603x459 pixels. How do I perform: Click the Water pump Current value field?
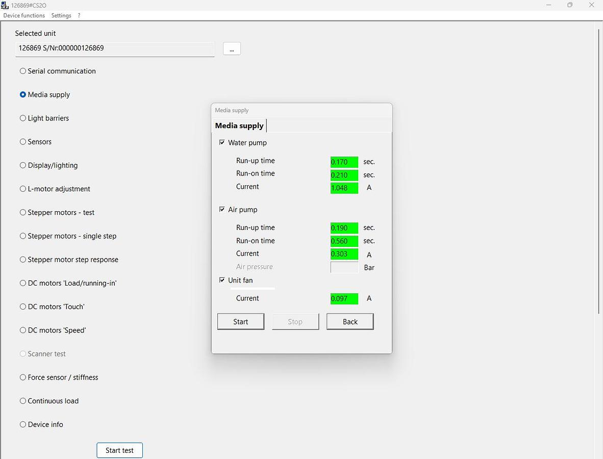tap(344, 188)
